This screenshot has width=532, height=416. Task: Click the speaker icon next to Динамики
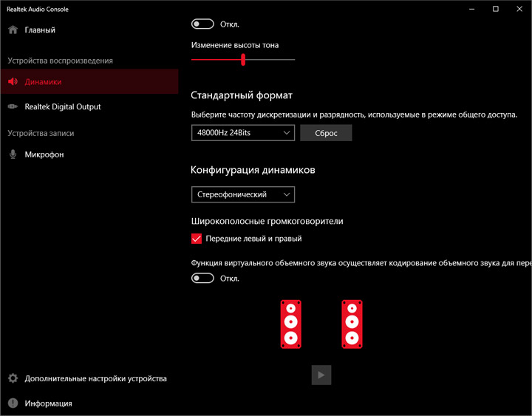pyautogui.click(x=13, y=81)
